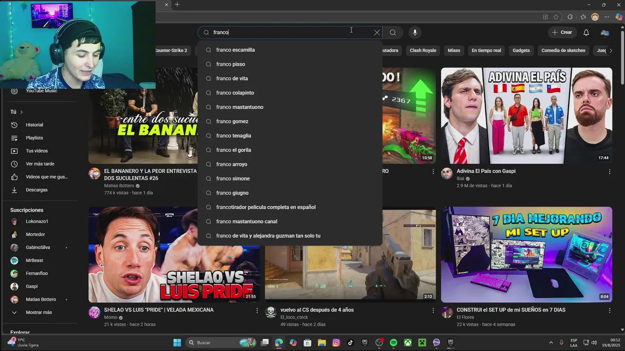Open Descargas in the sidebar
This screenshot has height=351, width=625.
point(37,190)
